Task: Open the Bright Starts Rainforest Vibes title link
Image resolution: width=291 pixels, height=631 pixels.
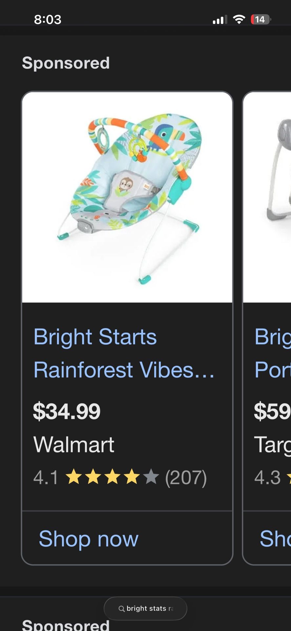Action: click(124, 353)
